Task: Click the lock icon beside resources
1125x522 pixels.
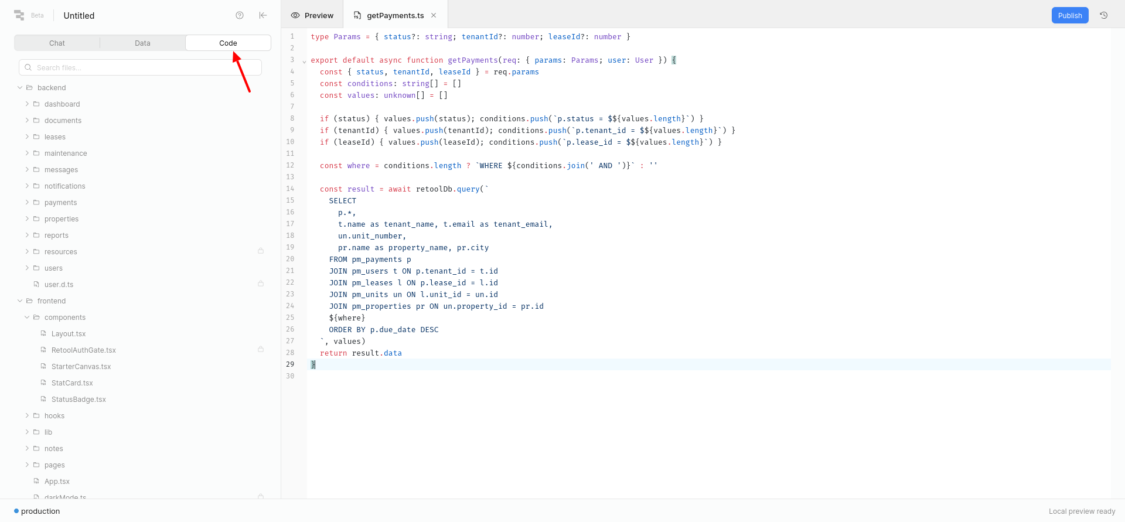Action: click(261, 251)
